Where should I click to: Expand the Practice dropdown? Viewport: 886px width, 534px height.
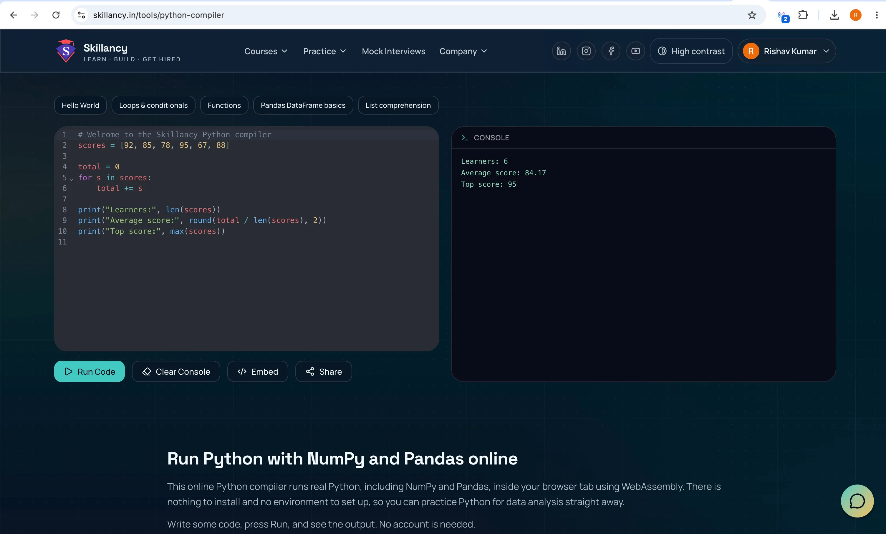324,51
